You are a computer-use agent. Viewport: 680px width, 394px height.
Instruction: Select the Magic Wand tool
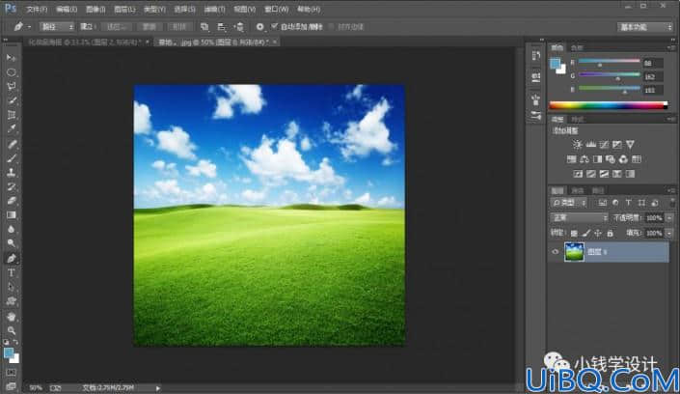tap(12, 100)
